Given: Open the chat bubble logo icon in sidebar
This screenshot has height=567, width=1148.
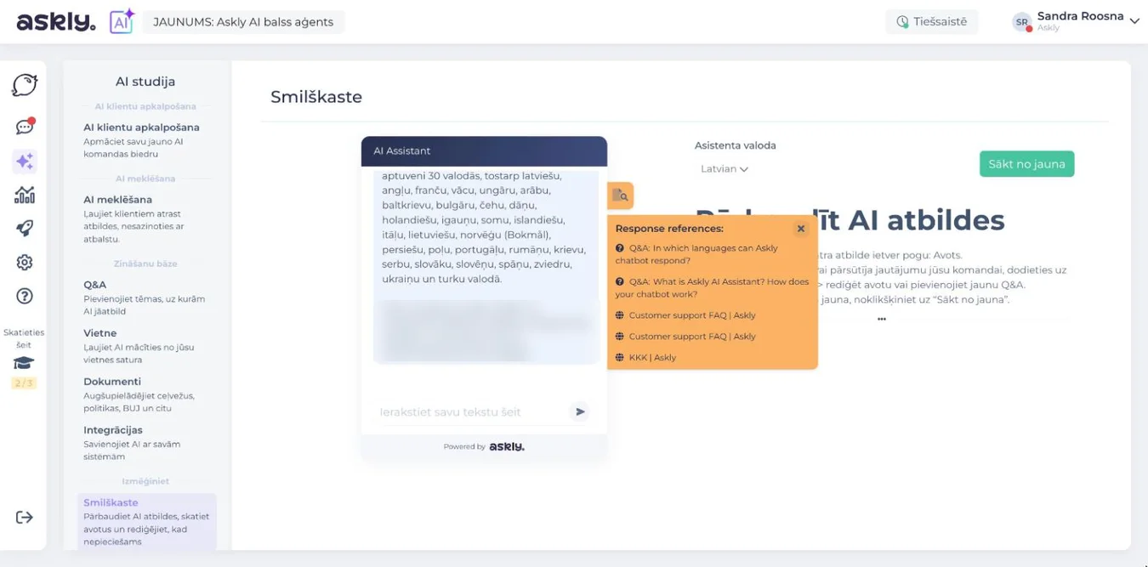Looking at the screenshot, I should click(25, 85).
